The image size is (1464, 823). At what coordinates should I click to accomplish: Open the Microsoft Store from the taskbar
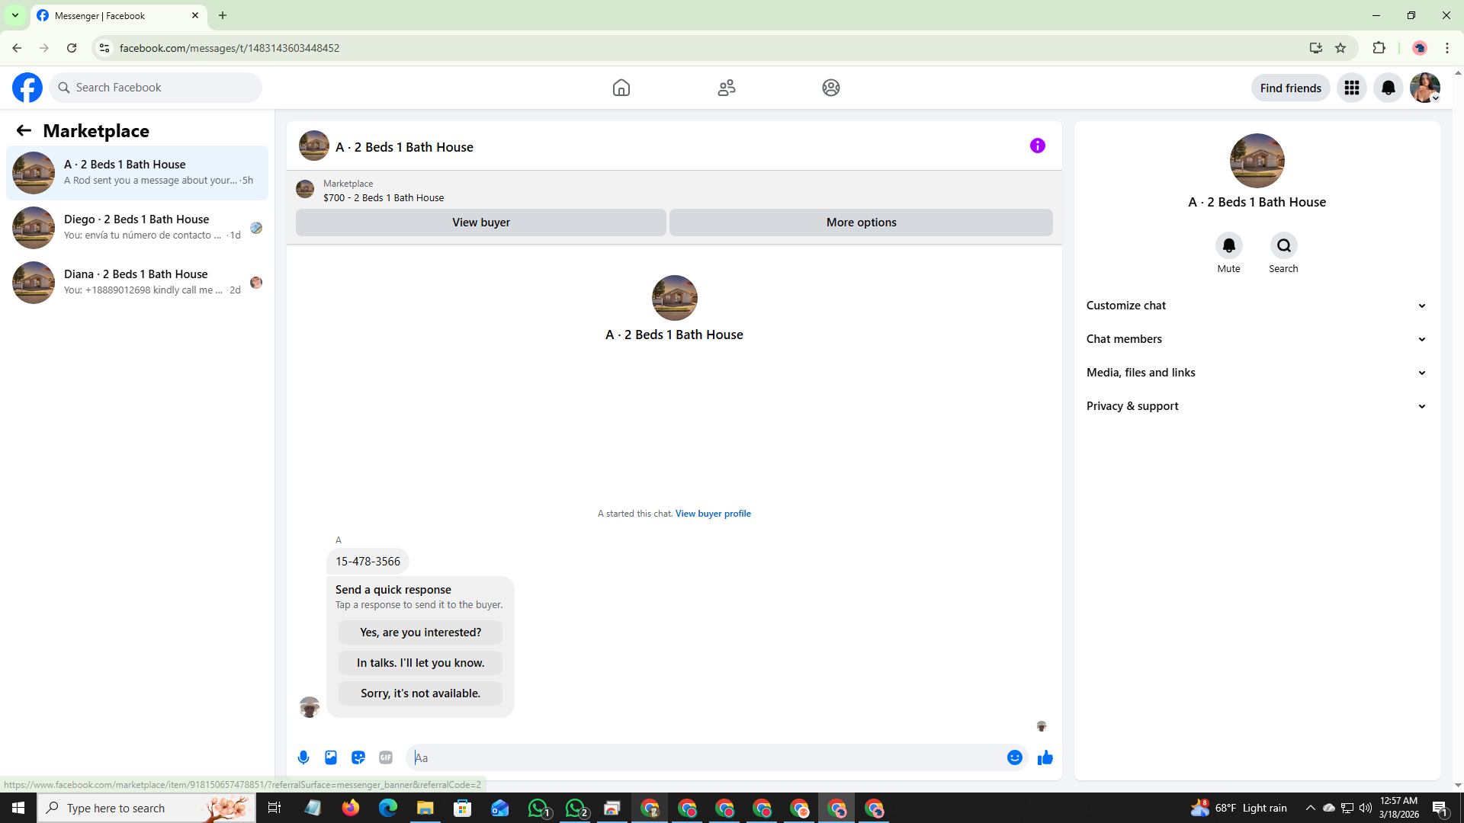[x=463, y=808]
